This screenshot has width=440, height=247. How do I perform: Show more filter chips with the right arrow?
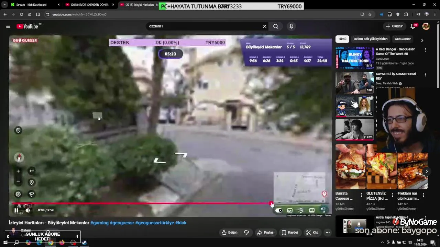point(422,40)
